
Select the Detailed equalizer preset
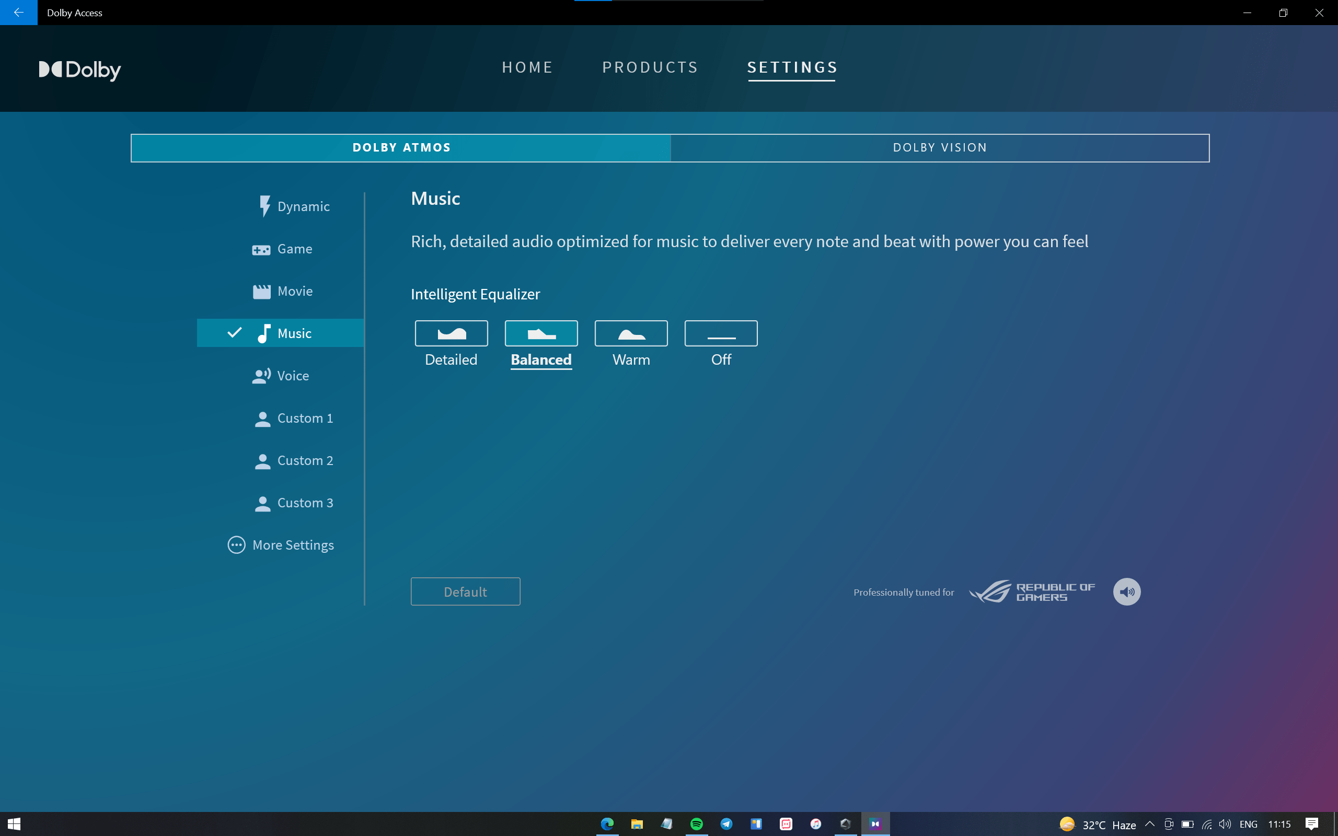click(x=451, y=334)
